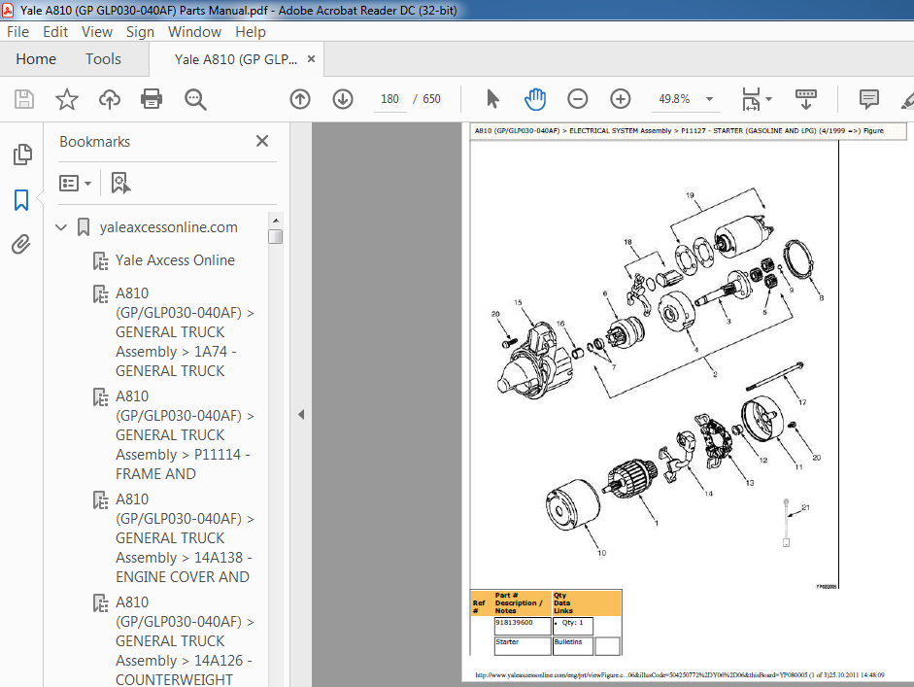Zoom out with minus icon

pyautogui.click(x=578, y=99)
